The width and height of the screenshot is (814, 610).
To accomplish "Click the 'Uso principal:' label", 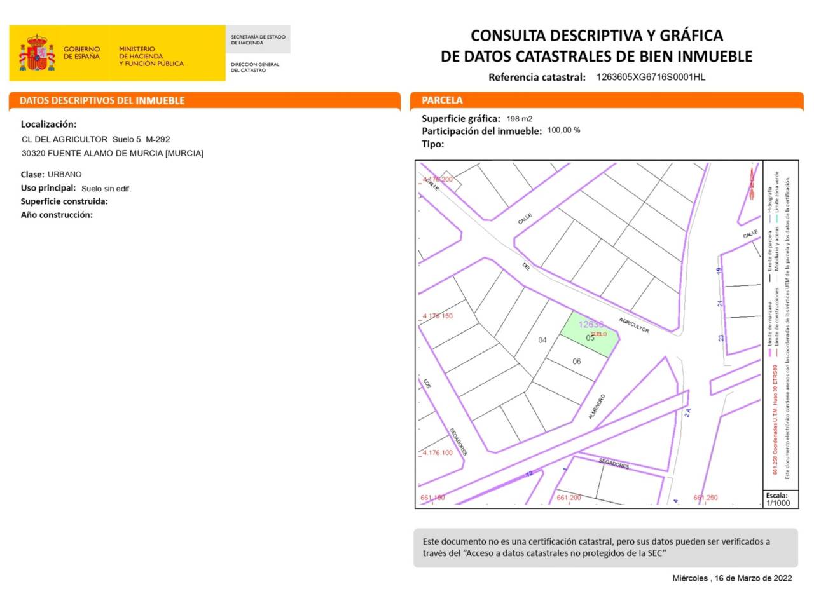I will 48,188.
